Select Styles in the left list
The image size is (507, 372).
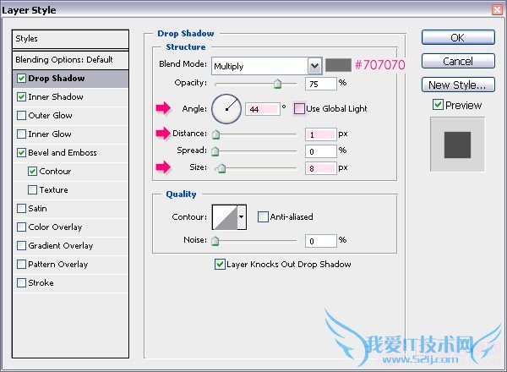coord(70,39)
